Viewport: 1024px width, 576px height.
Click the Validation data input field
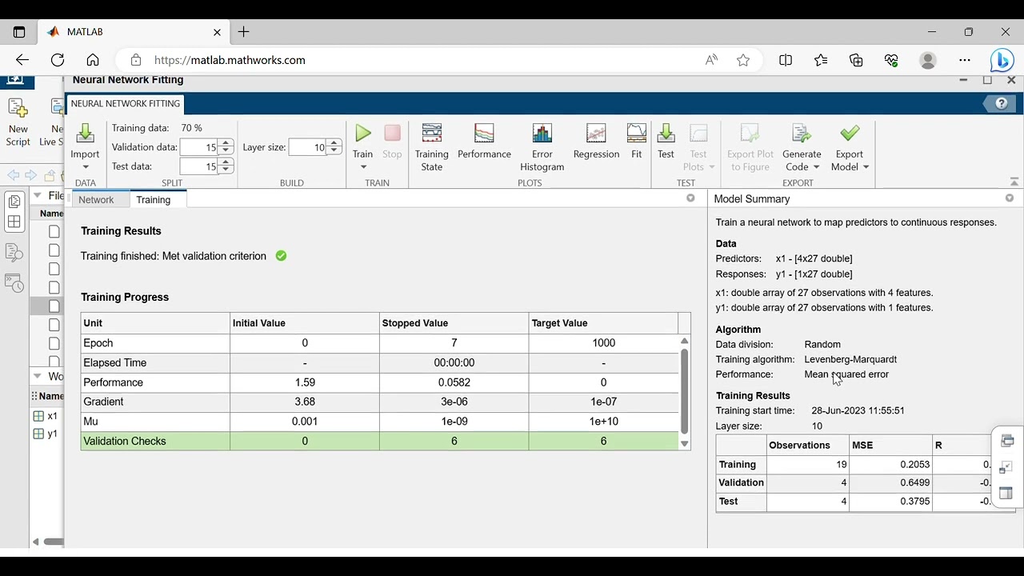pyautogui.click(x=200, y=147)
